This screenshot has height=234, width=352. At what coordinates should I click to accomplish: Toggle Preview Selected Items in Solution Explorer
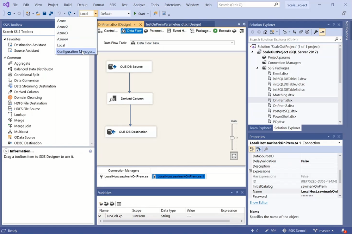322,32
